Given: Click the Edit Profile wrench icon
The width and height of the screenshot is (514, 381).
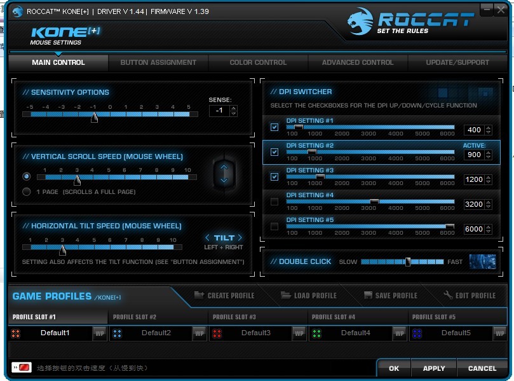Looking at the screenshot, I should [448, 294].
